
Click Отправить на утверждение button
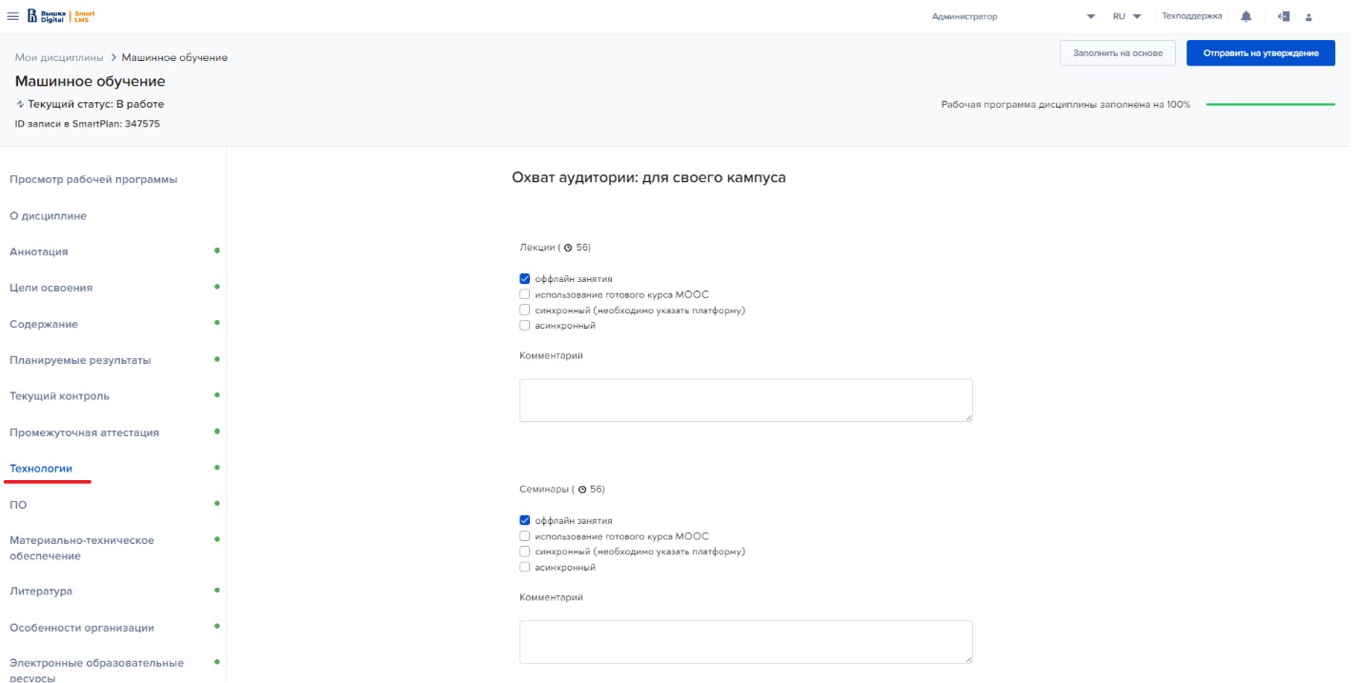pos(1260,53)
